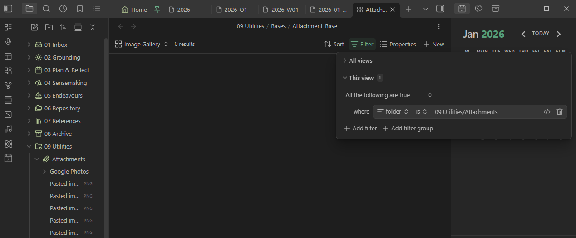This screenshot has width=576, height=238.
Task: Expand the Google Photos folder
Action: pos(45,172)
